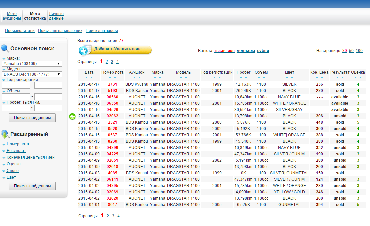The image size is (370, 226).
Task: Open lot number 04299
Action: [x=112, y=148]
